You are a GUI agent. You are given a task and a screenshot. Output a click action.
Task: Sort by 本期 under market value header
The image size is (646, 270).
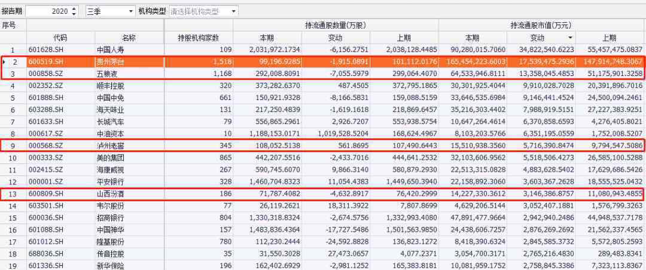tap(473, 38)
